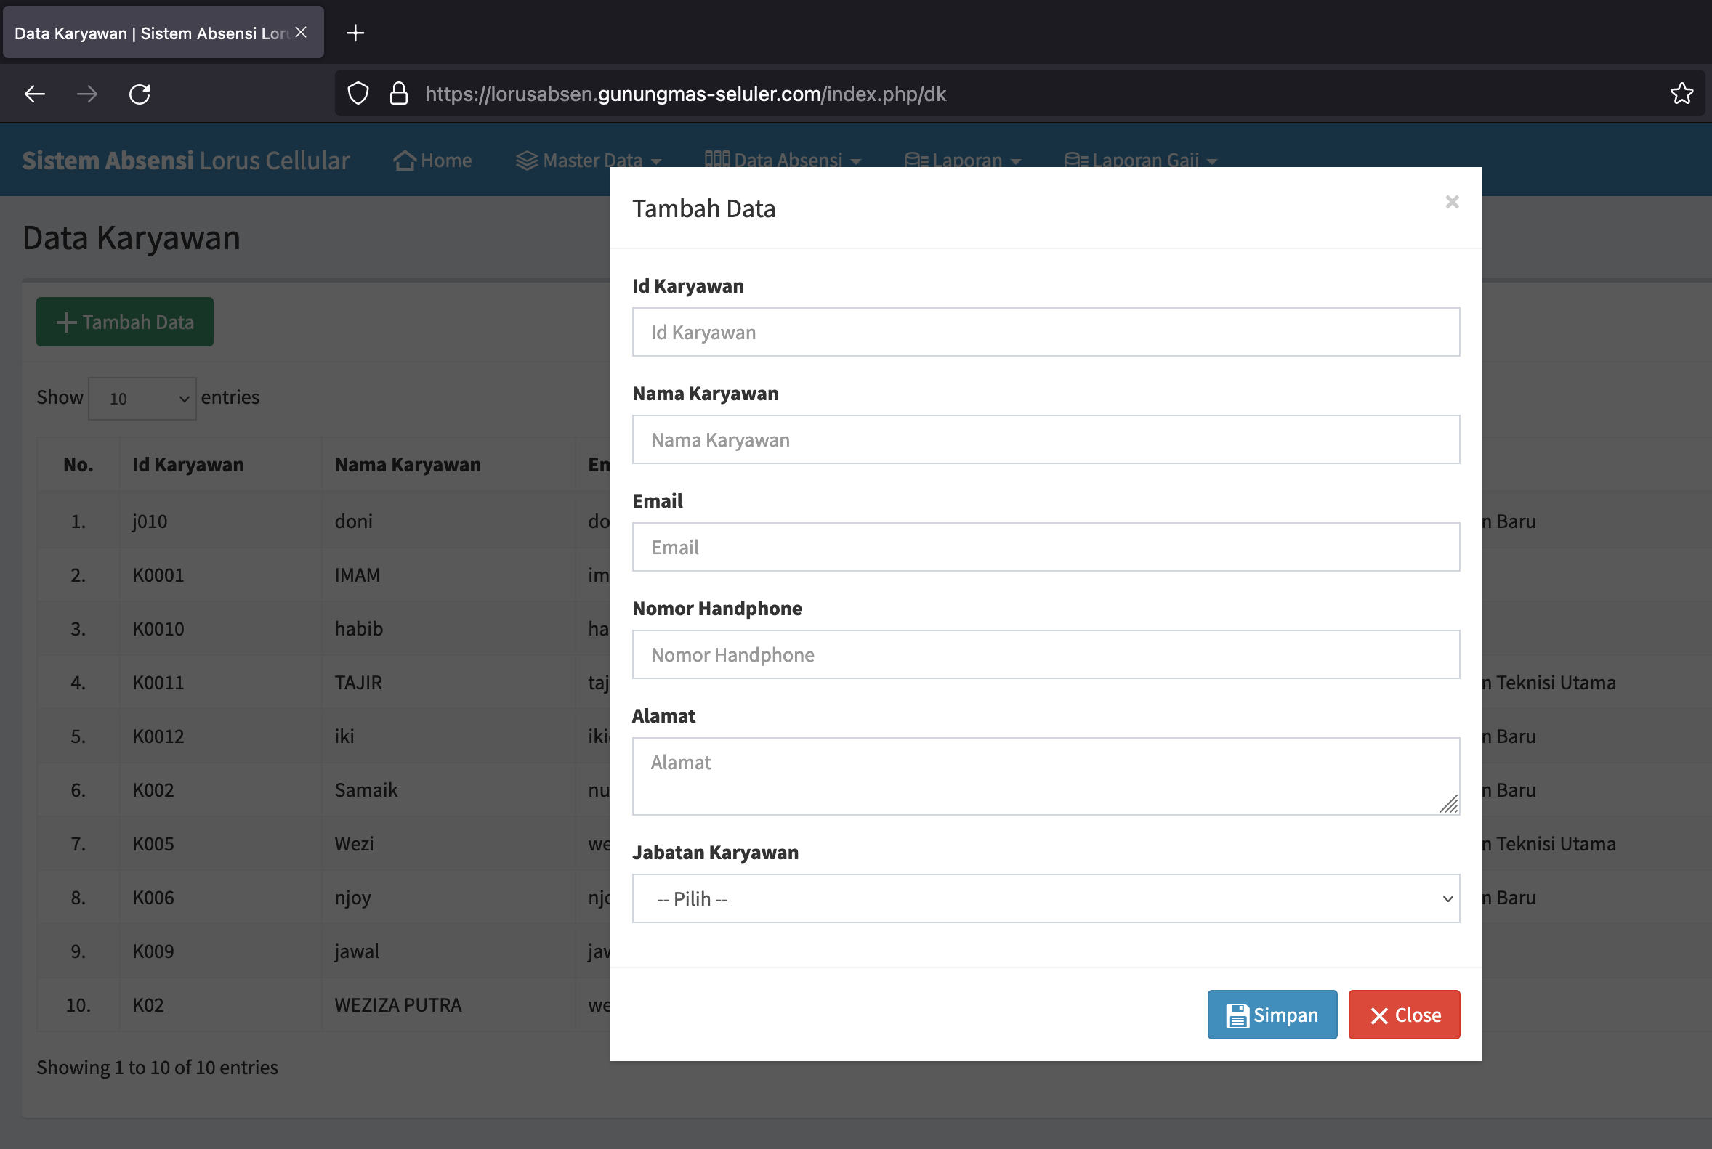Screen dimensions: 1712x1149
Task: Click the padlock site security icon
Action: click(398, 94)
